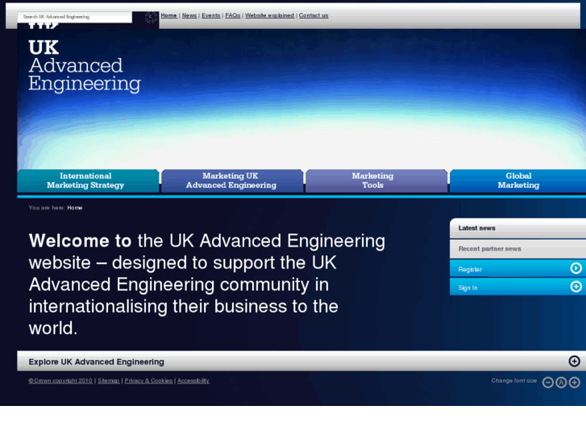Open the Website explained link
Screen dimensions: 586x439
[x=269, y=15]
